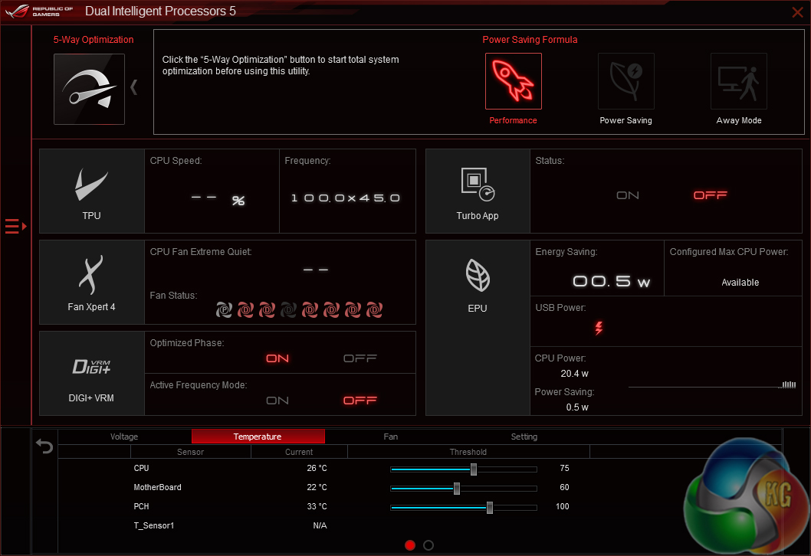811x556 pixels.
Task: Click the 100.0x45.0 frequency readout
Action: click(x=346, y=198)
